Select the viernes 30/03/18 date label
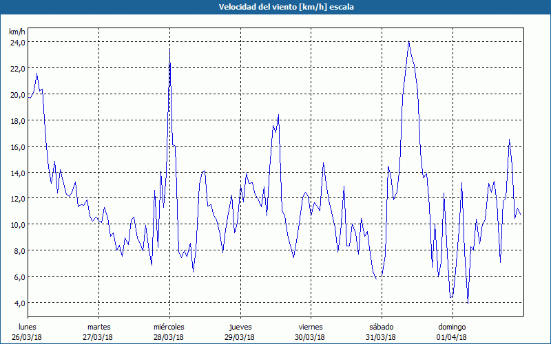The image size is (551, 344). point(310,332)
